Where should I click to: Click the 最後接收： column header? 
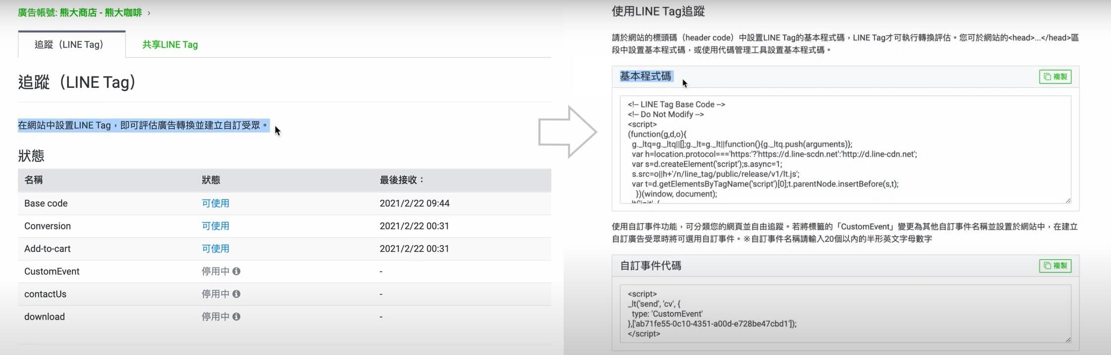[403, 180]
